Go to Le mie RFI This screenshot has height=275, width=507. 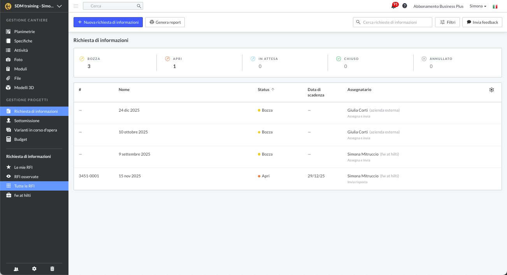click(x=23, y=167)
